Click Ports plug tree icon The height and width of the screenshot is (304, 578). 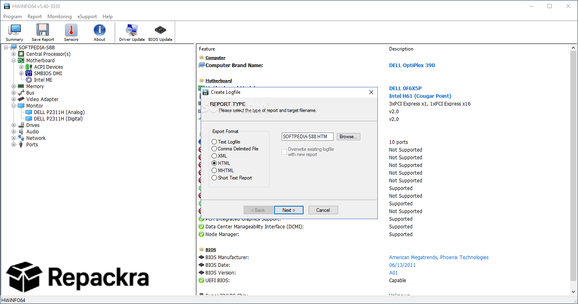(21, 145)
